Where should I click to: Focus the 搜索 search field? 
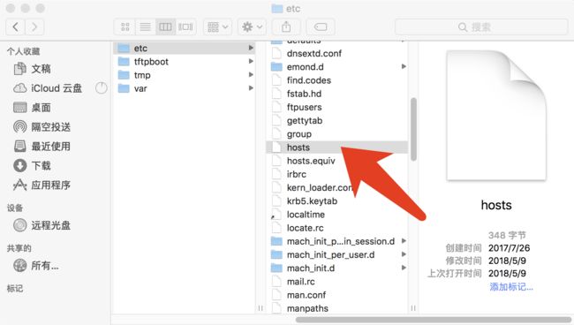tap(481, 26)
